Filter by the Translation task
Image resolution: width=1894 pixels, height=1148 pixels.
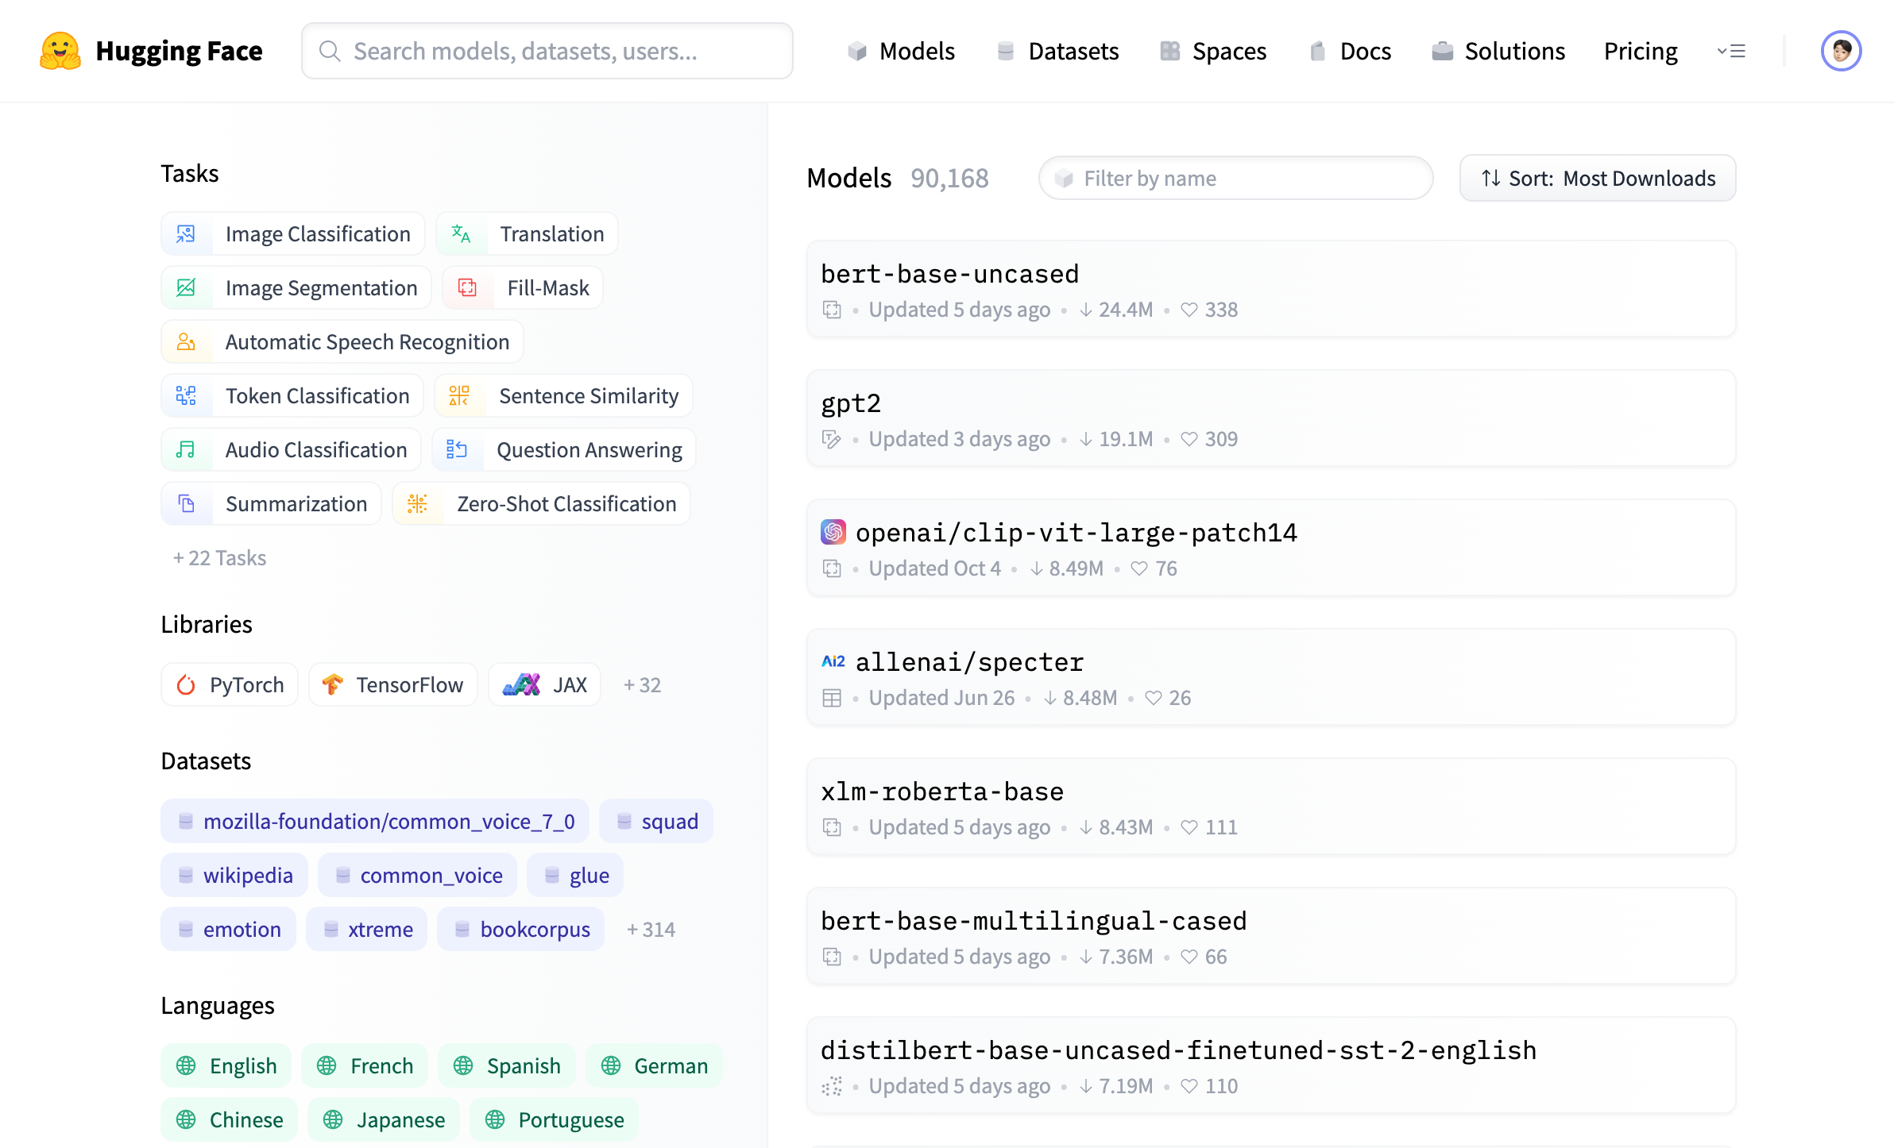tap(527, 234)
